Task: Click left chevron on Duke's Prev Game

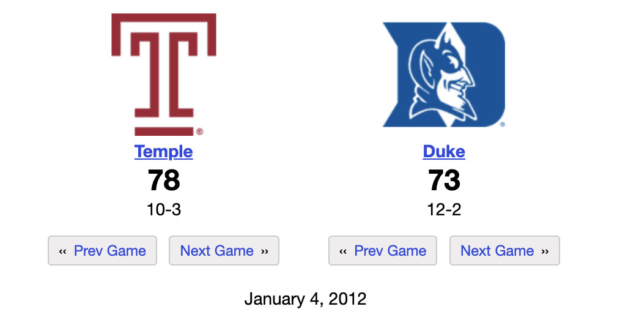Action: tap(343, 251)
